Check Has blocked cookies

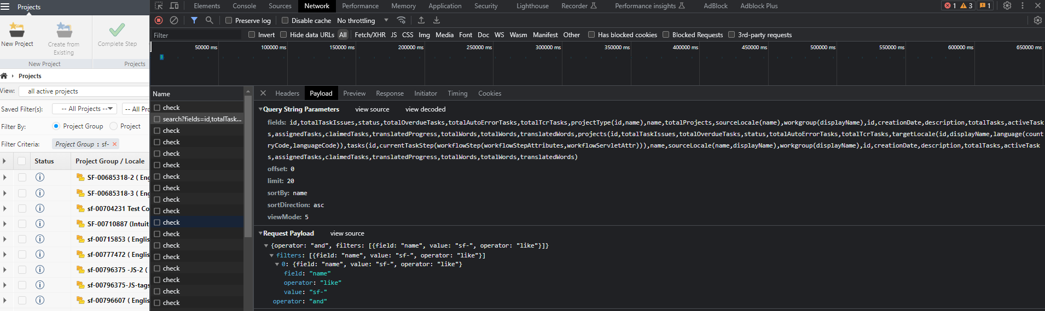(591, 34)
